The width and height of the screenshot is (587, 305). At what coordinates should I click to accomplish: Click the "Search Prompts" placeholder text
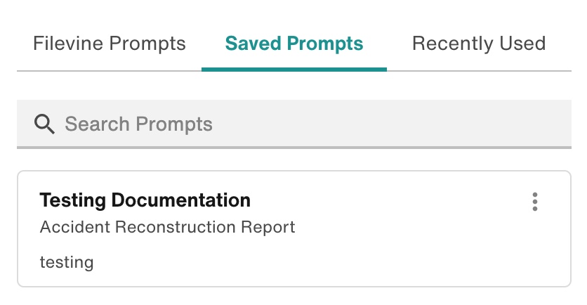tap(138, 124)
